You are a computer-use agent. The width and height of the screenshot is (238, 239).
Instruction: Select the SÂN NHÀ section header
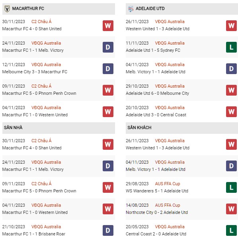point(59,128)
